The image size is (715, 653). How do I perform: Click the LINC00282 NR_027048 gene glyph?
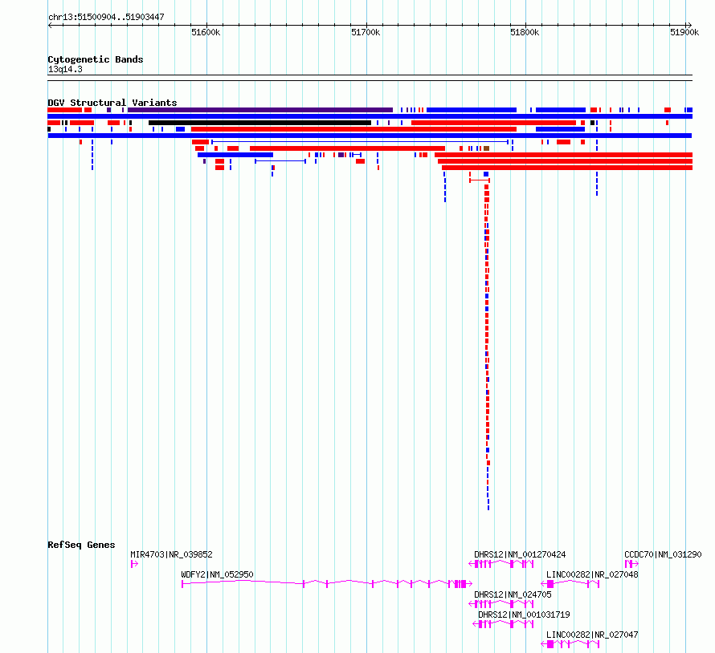tap(570, 584)
